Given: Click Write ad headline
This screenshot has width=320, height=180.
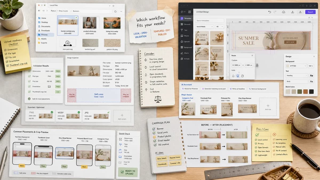Looking at the screenshot, I should (x=237, y=89).
